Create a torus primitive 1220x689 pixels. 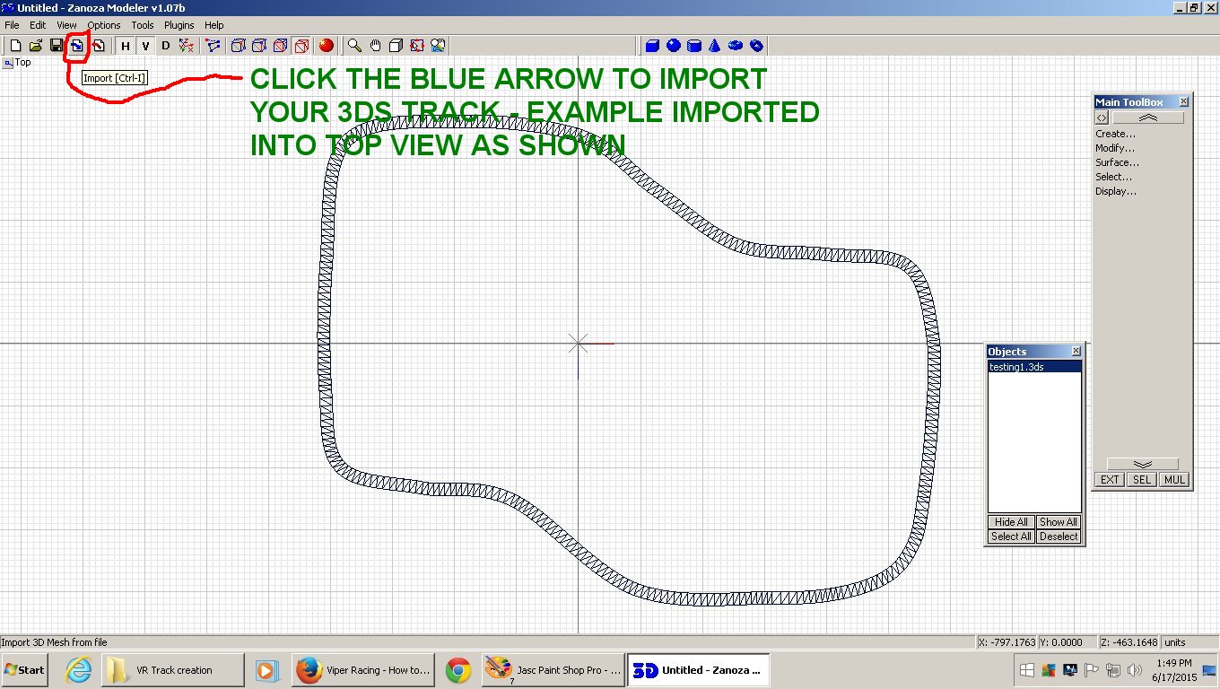coord(736,46)
